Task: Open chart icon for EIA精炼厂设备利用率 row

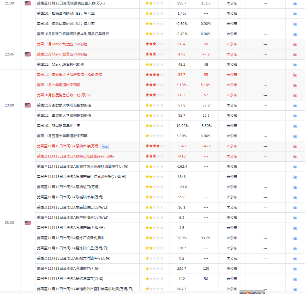Action: pos(295,238)
